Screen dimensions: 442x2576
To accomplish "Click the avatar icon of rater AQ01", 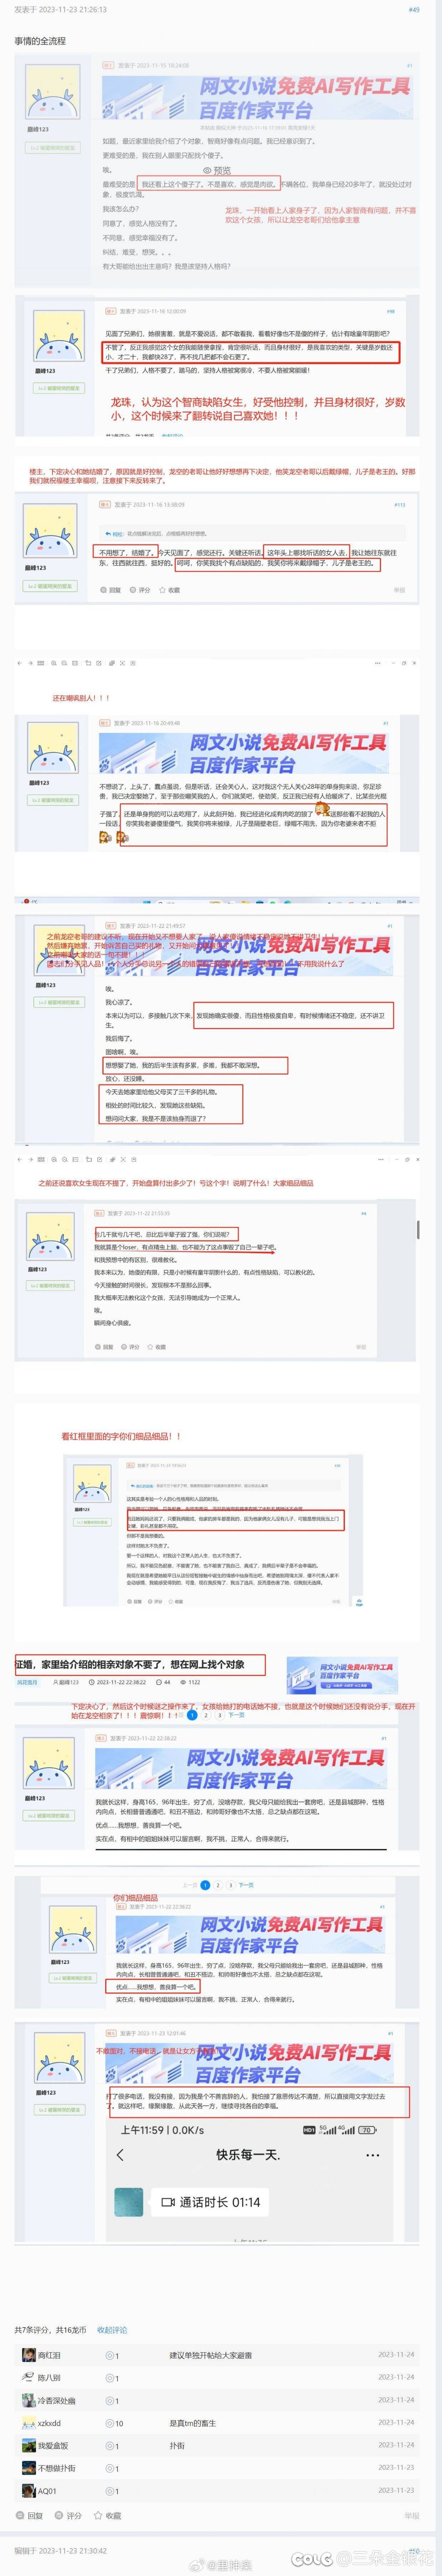I will 29,2491.
